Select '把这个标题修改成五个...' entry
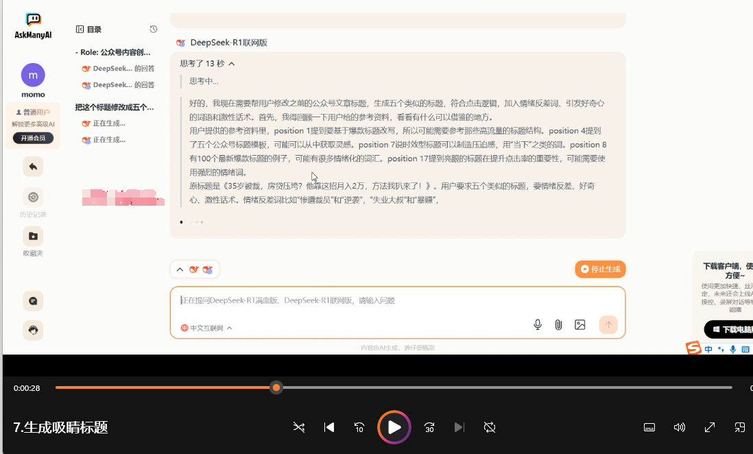Viewport: 753px width, 454px height. 115,107
